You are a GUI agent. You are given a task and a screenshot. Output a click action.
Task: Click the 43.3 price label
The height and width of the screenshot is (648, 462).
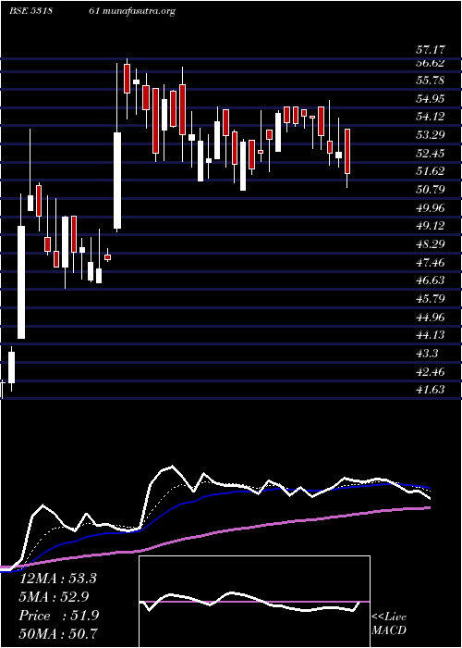pyautogui.click(x=428, y=354)
